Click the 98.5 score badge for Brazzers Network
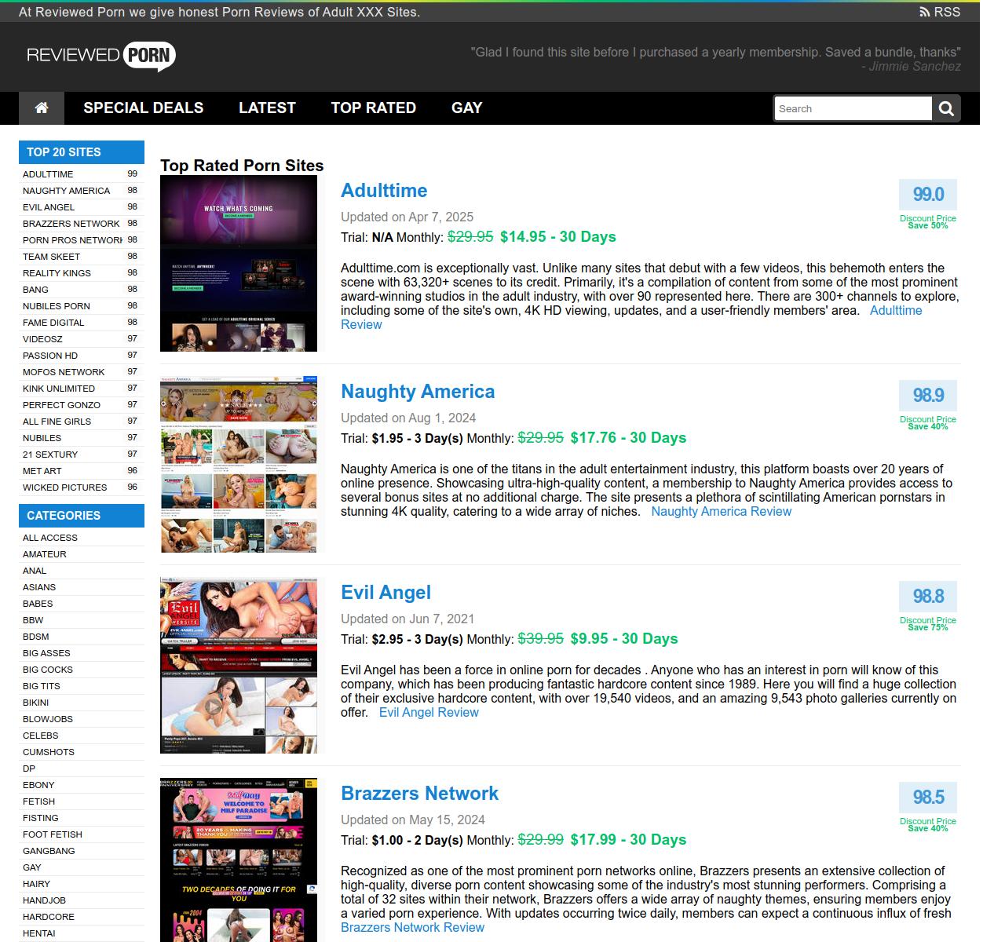The width and height of the screenshot is (1005, 942). [927, 798]
